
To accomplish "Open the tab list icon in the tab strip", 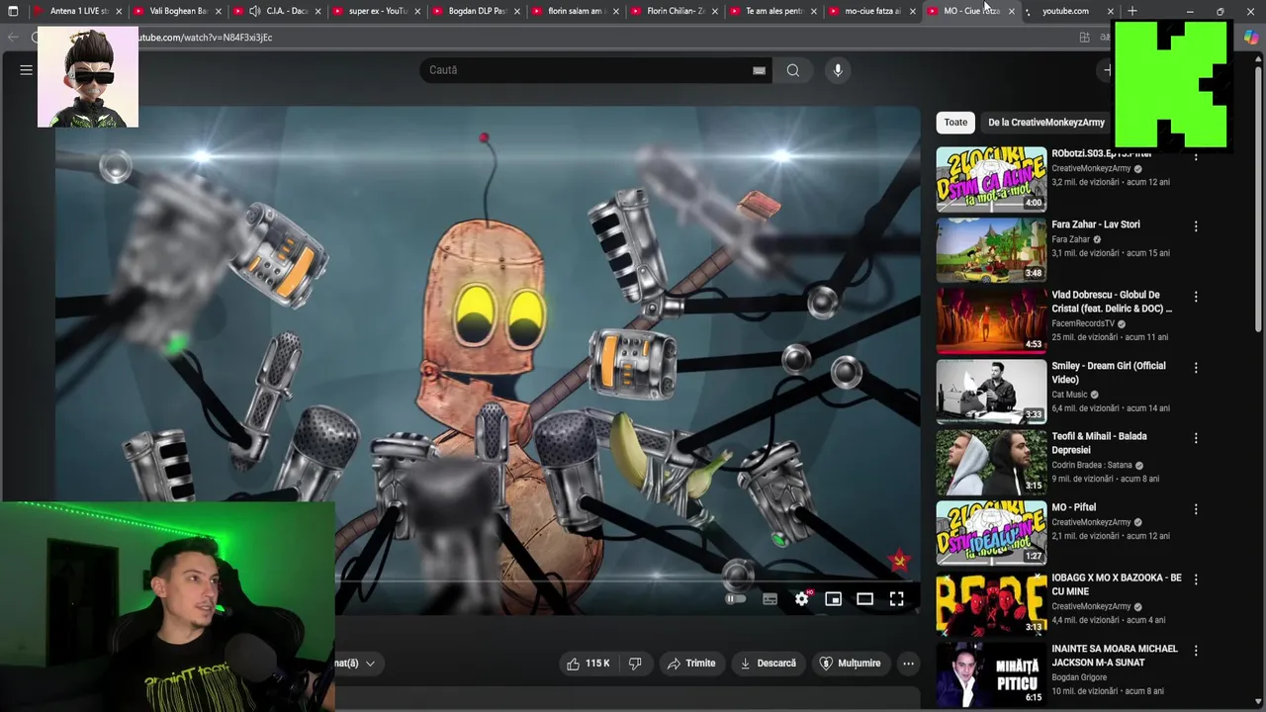I will click(x=13, y=11).
